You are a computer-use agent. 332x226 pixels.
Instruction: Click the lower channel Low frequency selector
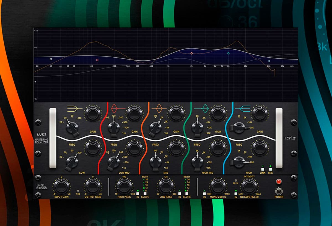(x=72, y=162)
